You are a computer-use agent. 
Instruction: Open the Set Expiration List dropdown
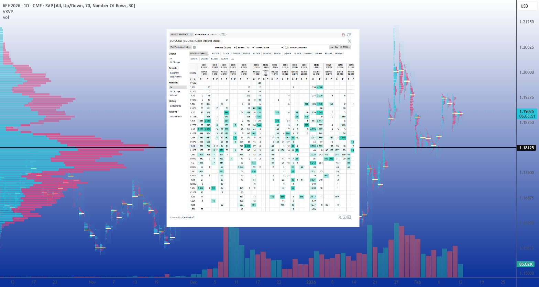click(x=180, y=47)
